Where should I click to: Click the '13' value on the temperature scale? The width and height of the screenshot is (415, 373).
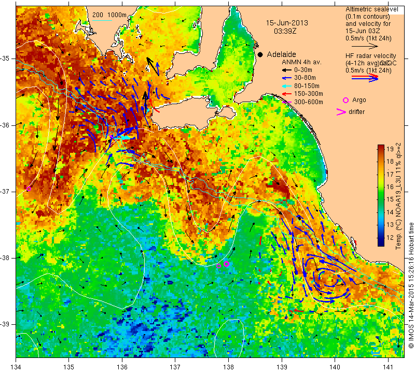(390, 225)
